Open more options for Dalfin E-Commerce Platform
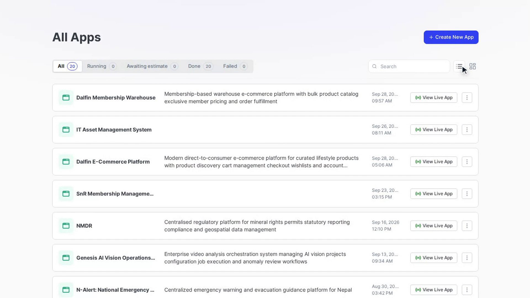The width and height of the screenshot is (530, 298). point(467,162)
